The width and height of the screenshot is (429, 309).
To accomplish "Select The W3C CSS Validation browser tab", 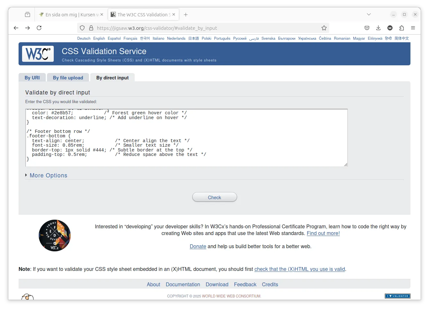I will (143, 14).
